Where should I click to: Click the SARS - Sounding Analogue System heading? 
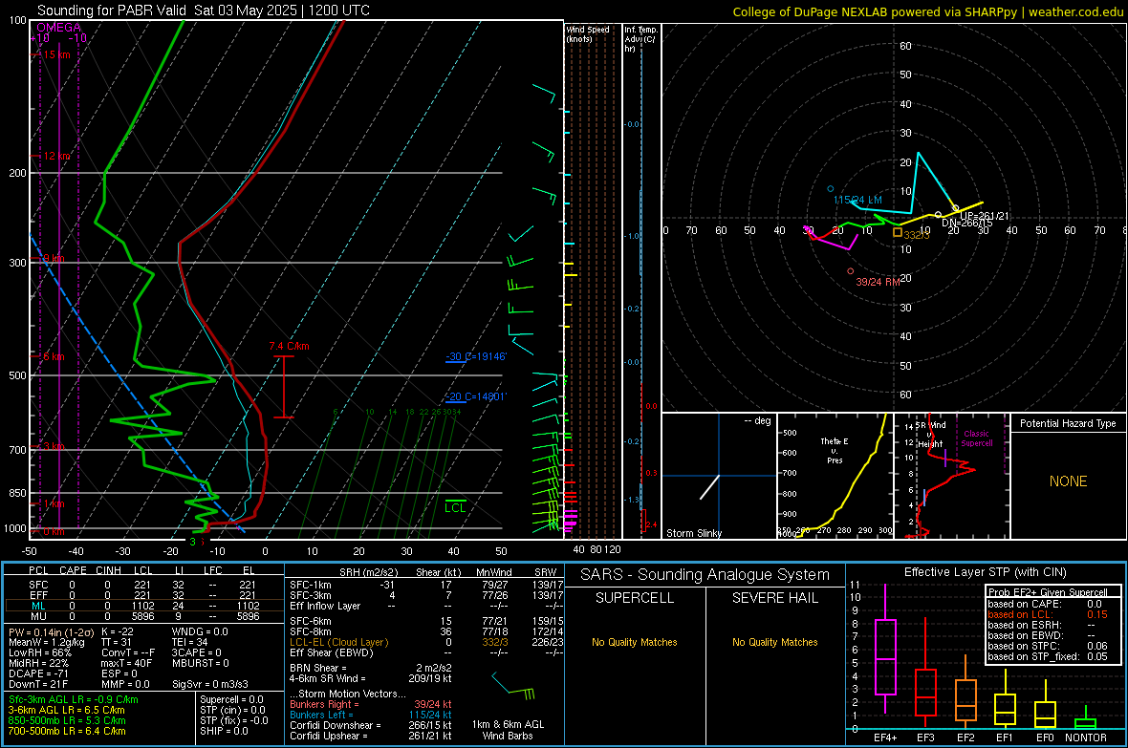tap(705, 575)
